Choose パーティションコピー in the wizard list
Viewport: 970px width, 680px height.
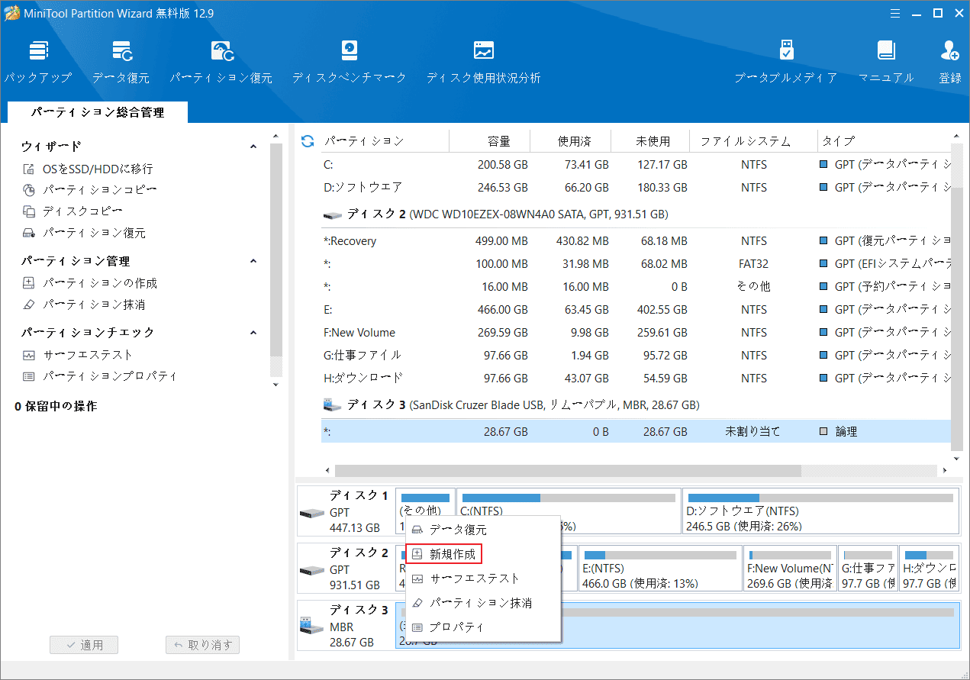[100, 190]
